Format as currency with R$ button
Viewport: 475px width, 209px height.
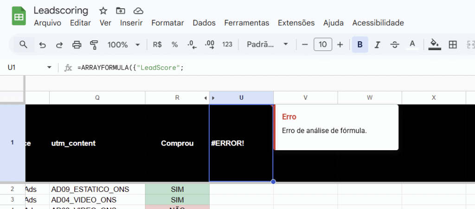[x=157, y=44]
